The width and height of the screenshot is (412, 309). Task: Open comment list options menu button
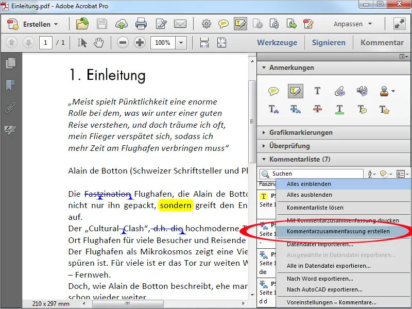coord(402,174)
